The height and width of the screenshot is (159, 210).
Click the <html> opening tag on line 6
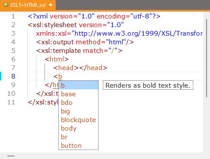click(57, 59)
